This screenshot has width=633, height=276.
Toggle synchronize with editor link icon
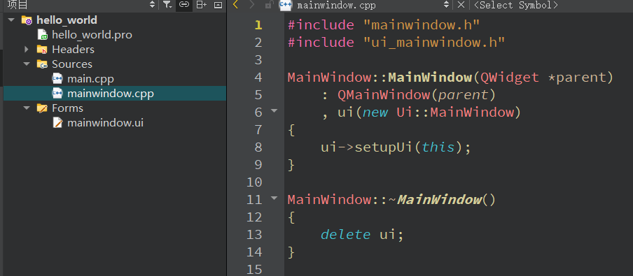(184, 5)
